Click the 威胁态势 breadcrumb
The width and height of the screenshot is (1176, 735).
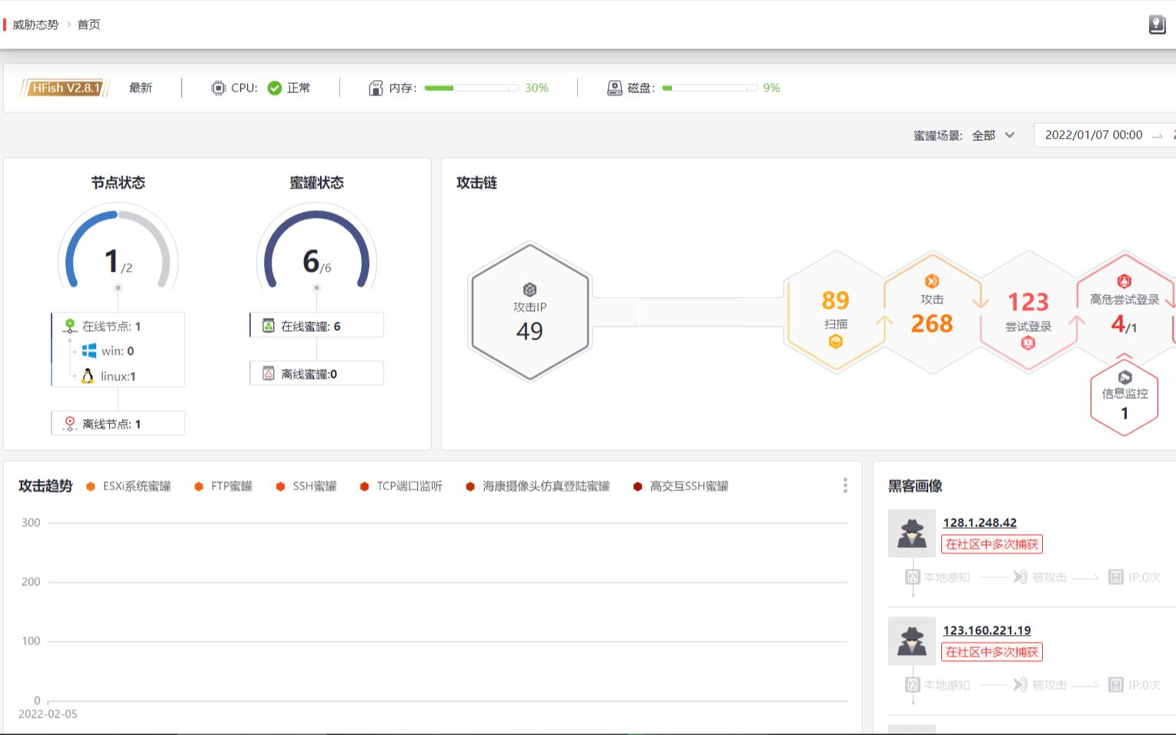[x=35, y=25]
